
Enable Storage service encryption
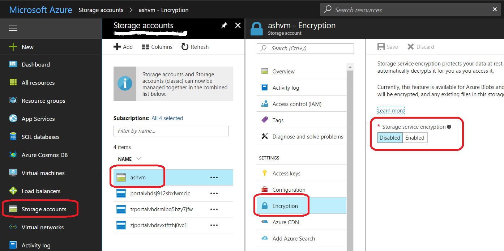tap(415, 137)
